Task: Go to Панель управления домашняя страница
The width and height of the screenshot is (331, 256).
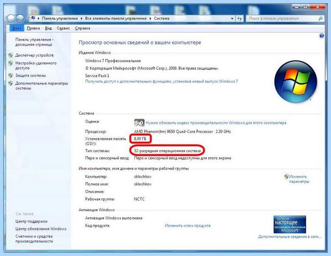Action: [34, 42]
